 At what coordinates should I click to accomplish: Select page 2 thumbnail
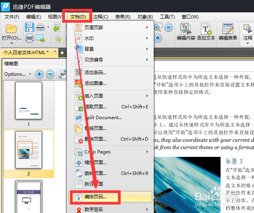point(29,150)
